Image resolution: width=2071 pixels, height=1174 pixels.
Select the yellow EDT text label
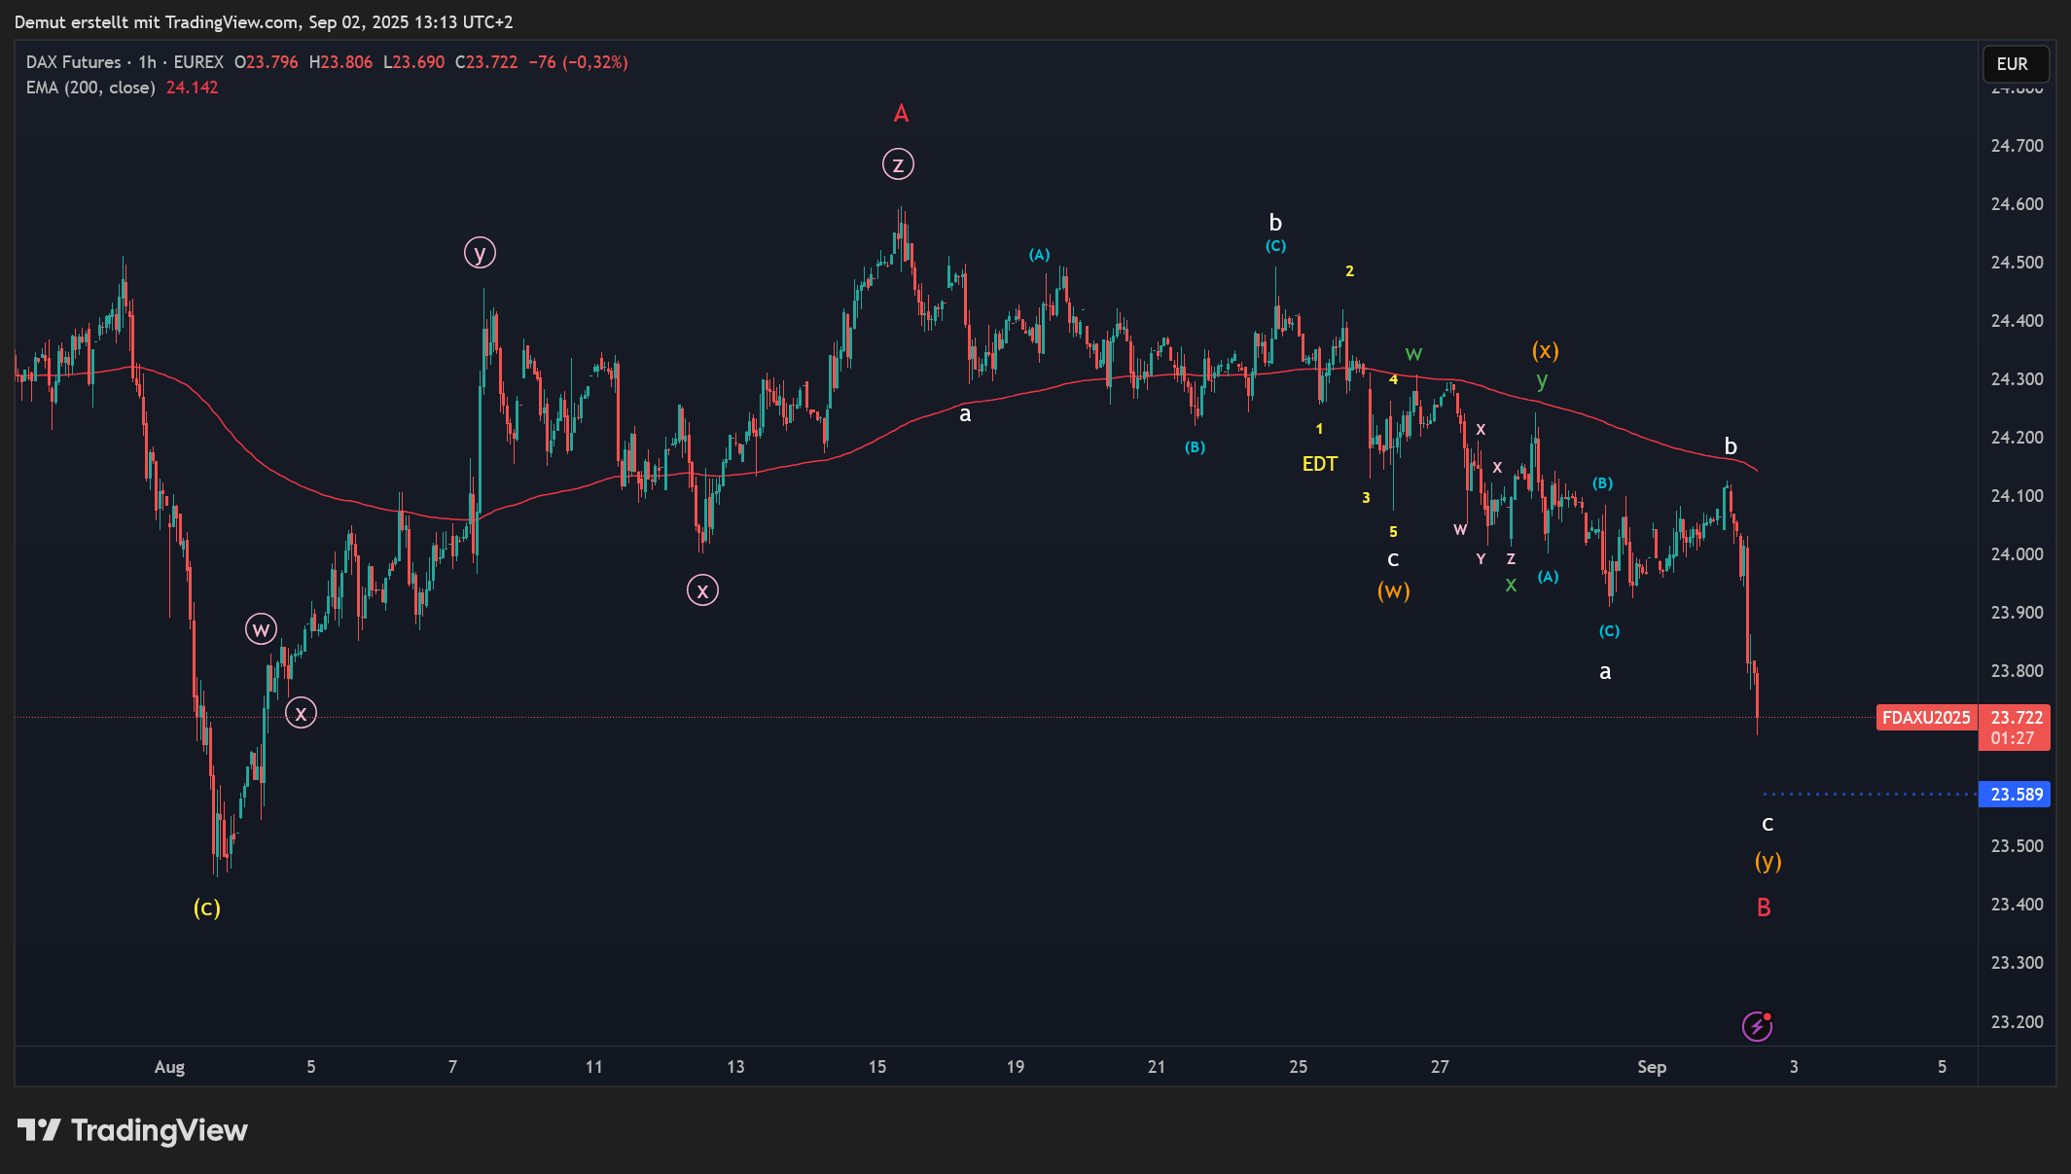pos(1320,464)
